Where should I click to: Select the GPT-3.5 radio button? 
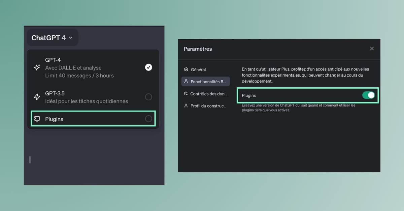[148, 97]
